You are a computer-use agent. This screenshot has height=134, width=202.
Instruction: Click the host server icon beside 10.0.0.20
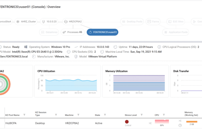(44, 22)
